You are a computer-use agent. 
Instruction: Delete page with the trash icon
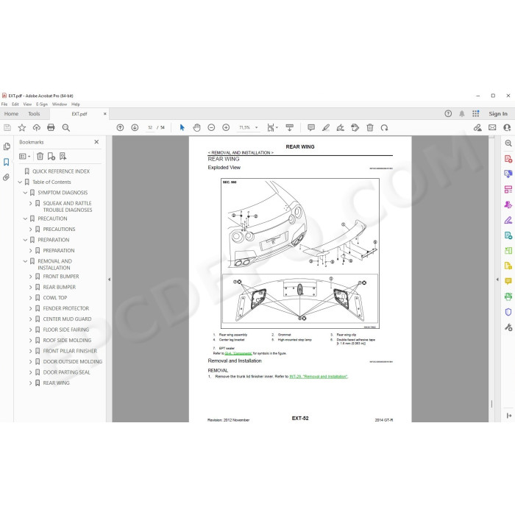tap(370, 127)
